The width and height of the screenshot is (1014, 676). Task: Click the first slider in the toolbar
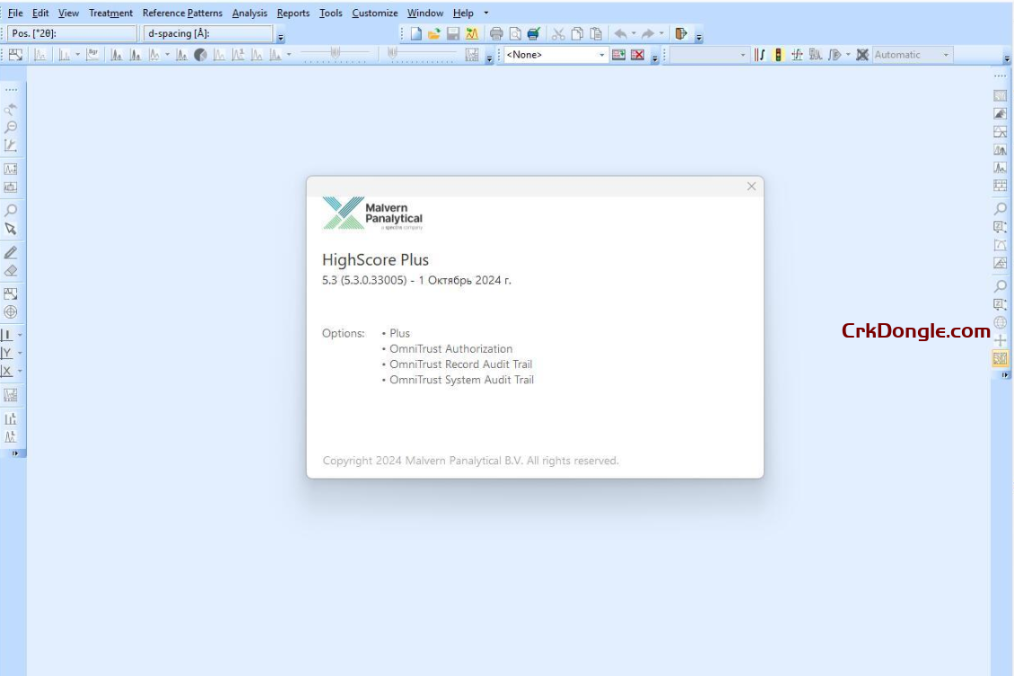[335, 54]
